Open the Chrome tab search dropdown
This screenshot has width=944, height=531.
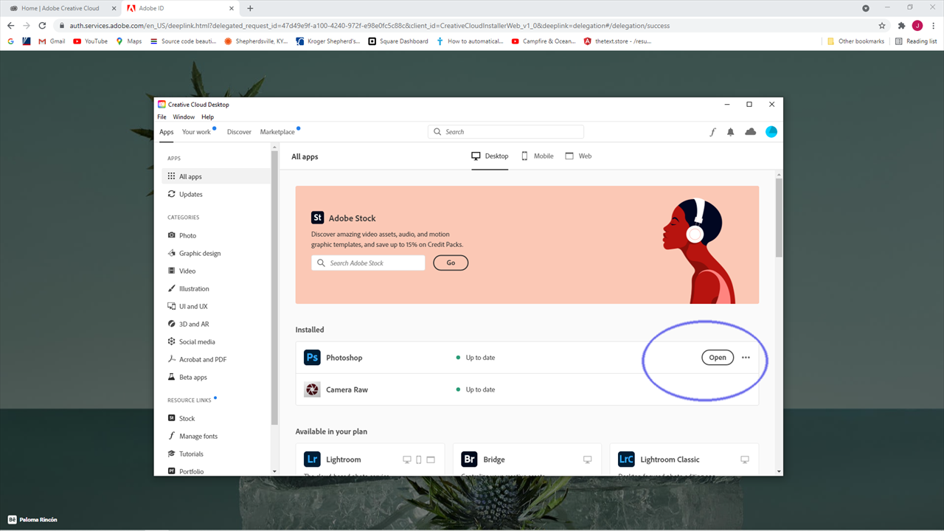coord(865,8)
